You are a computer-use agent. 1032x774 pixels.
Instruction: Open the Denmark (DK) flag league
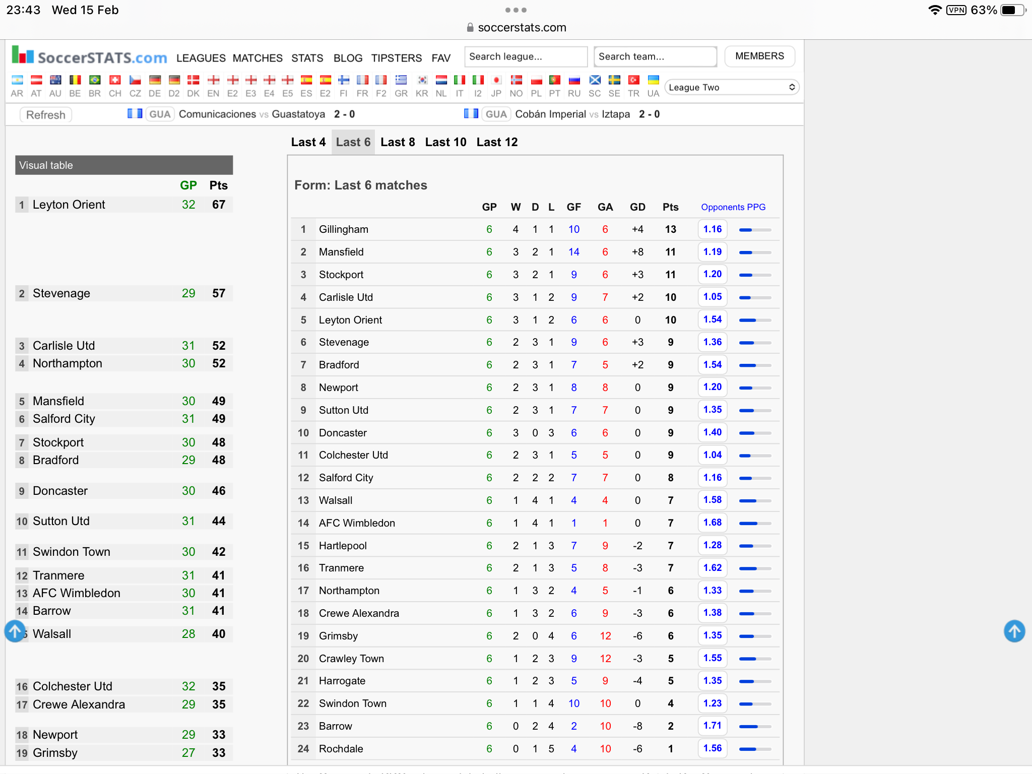click(x=193, y=80)
